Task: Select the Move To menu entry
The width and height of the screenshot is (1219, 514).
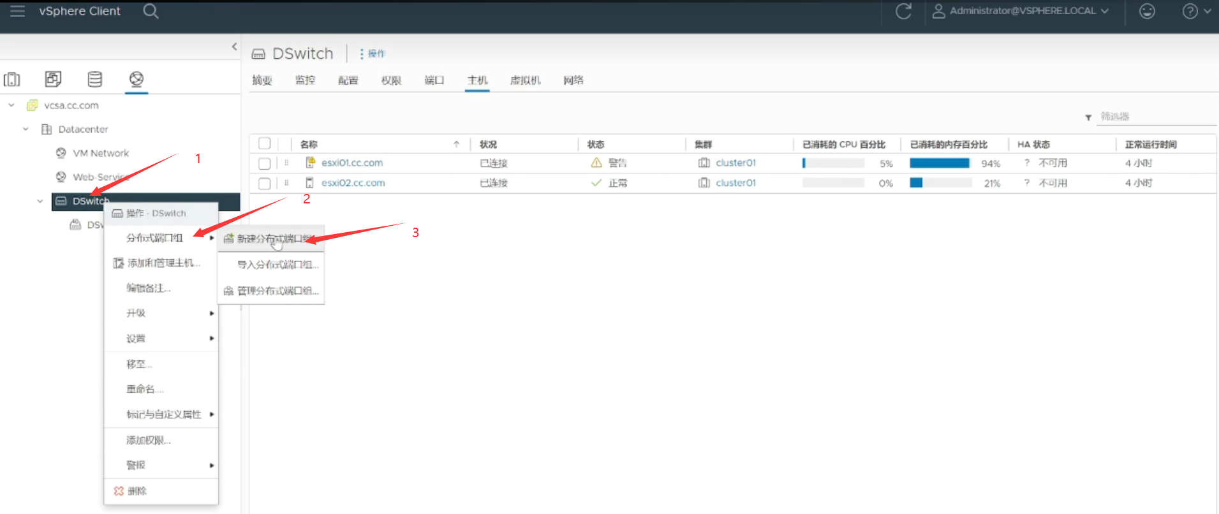Action: pos(161,364)
